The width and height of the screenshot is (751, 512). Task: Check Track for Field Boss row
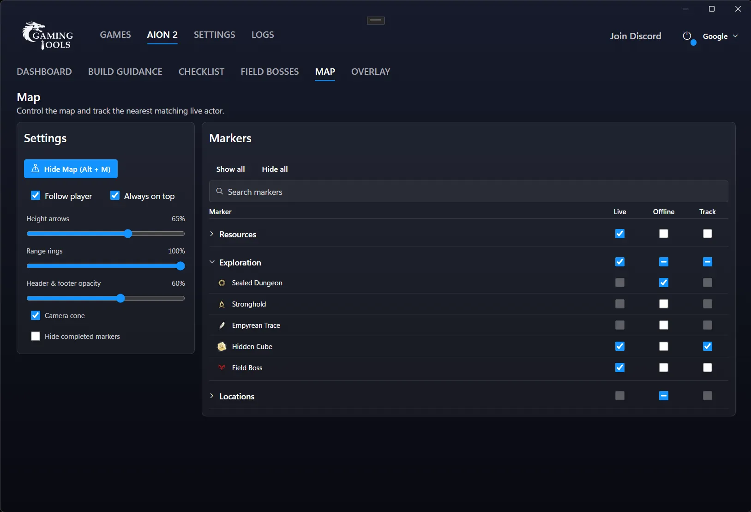[708, 367]
